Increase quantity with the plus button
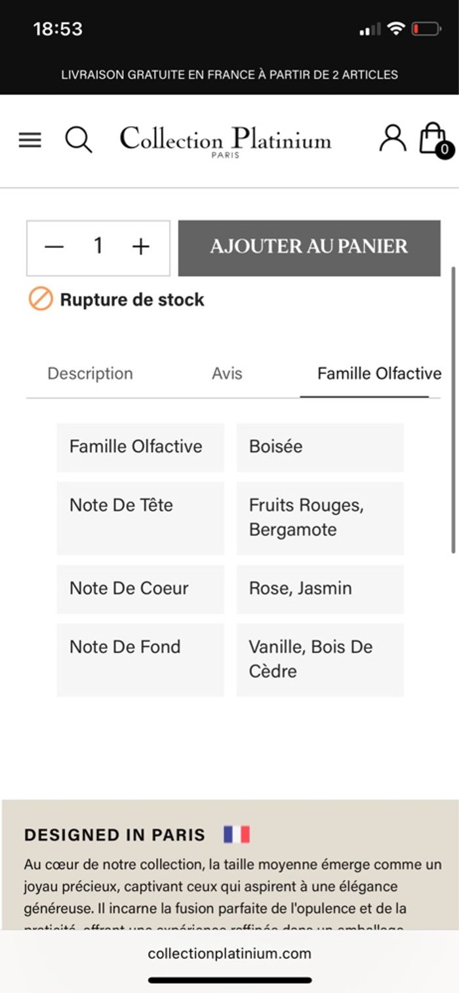459x993 pixels. 141,247
